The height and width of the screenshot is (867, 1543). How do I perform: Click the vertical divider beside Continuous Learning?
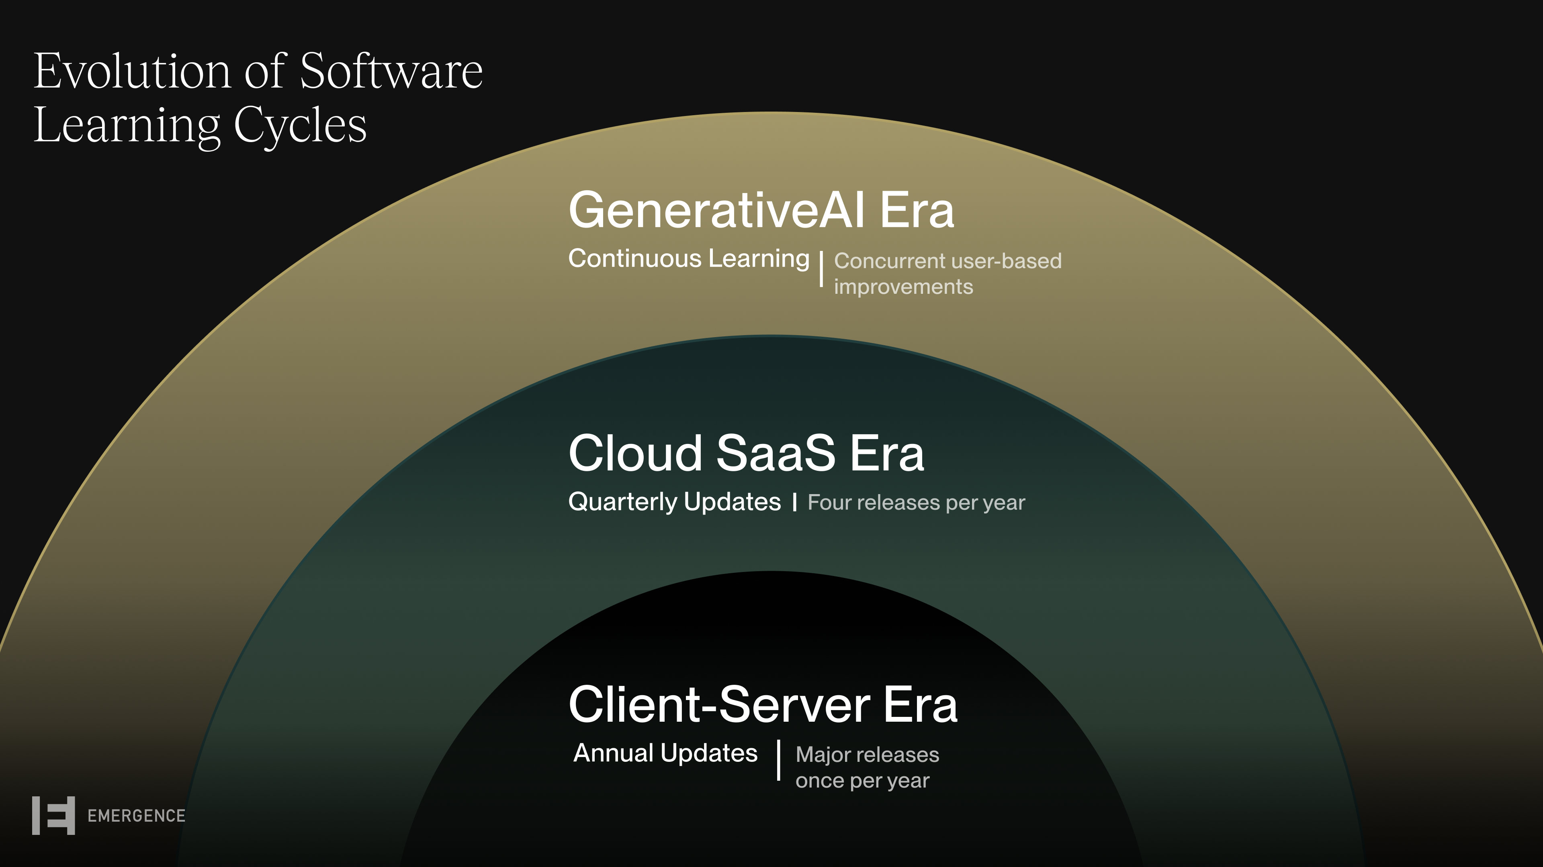point(821,269)
